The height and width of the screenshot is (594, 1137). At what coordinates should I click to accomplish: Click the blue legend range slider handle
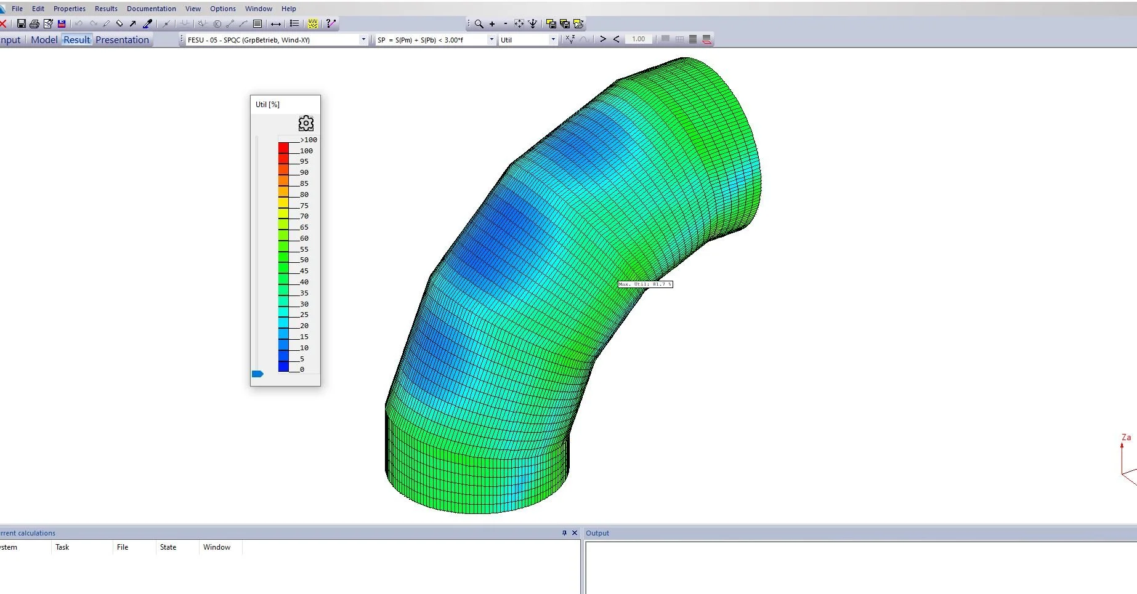coord(257,374)
